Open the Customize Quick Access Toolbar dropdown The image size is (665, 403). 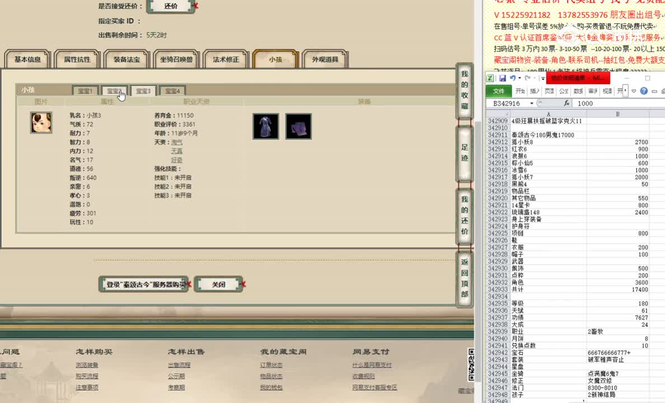(x=543, y=78)
